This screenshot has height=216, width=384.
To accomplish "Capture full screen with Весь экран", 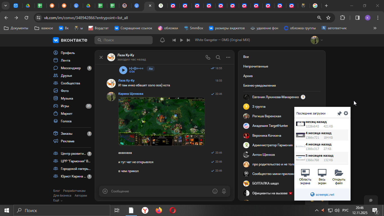I will coord(322,177).
